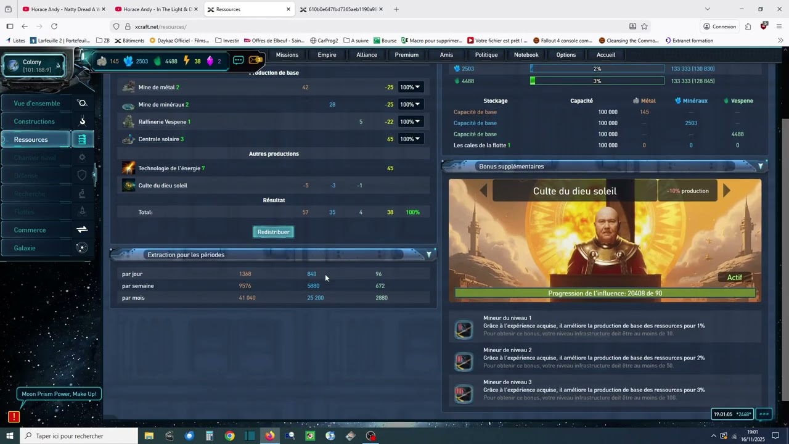Open Constructions in the sidebar
The image size is (789, 444).
35,121
